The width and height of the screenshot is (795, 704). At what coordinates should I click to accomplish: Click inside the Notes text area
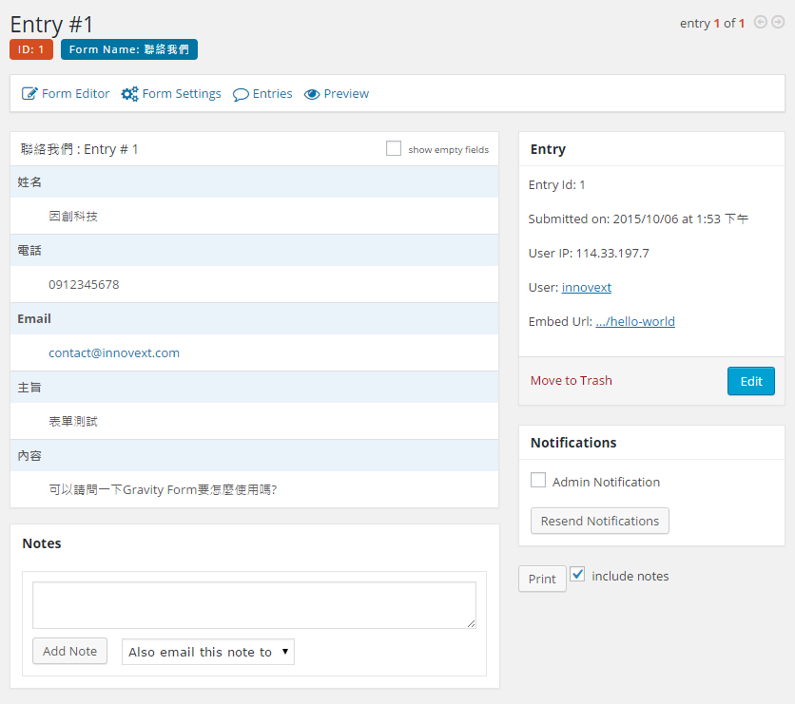point(254,604)
